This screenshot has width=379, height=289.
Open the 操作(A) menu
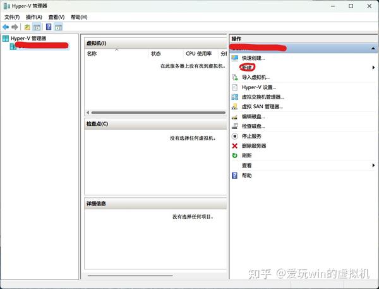34,17
